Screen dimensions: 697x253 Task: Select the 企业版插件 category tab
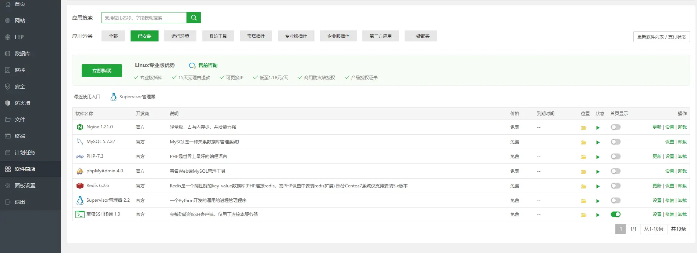338,36
